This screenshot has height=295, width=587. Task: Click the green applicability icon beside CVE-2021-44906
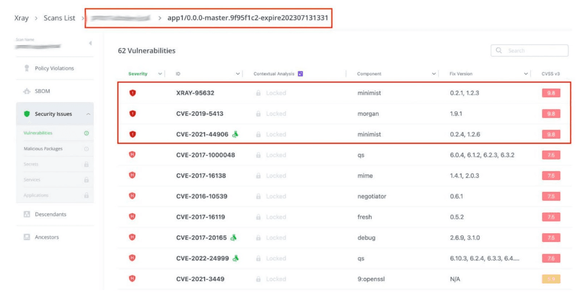coord(236,134)
